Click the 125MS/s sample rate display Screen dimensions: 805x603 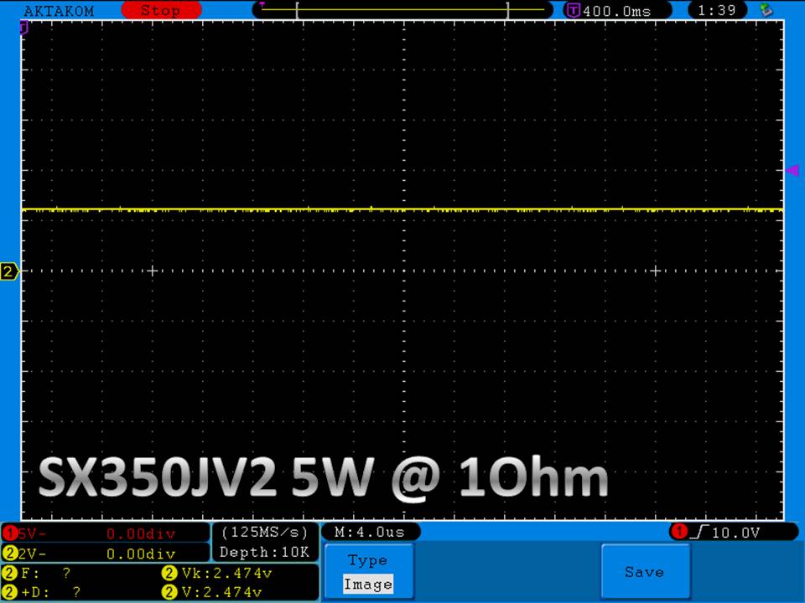tap(264, 533)
